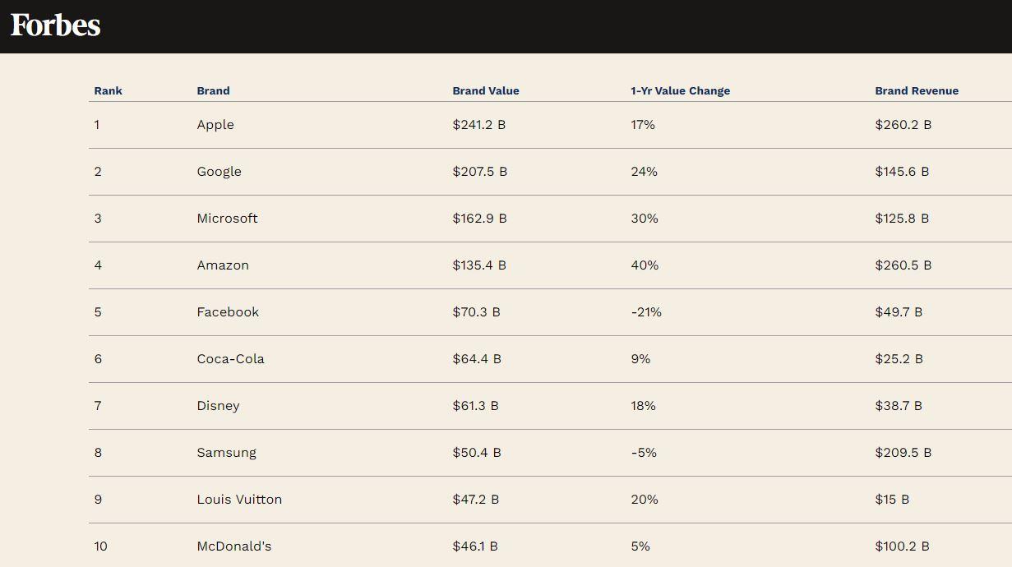Image resolution: width=1012 pixels, height=567 pixels.
Task: Click the McDonald's brand name
Action: (x=233, y=546)
